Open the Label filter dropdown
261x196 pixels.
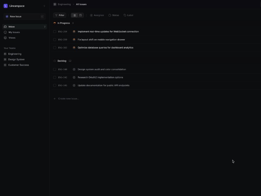point(128,15)
